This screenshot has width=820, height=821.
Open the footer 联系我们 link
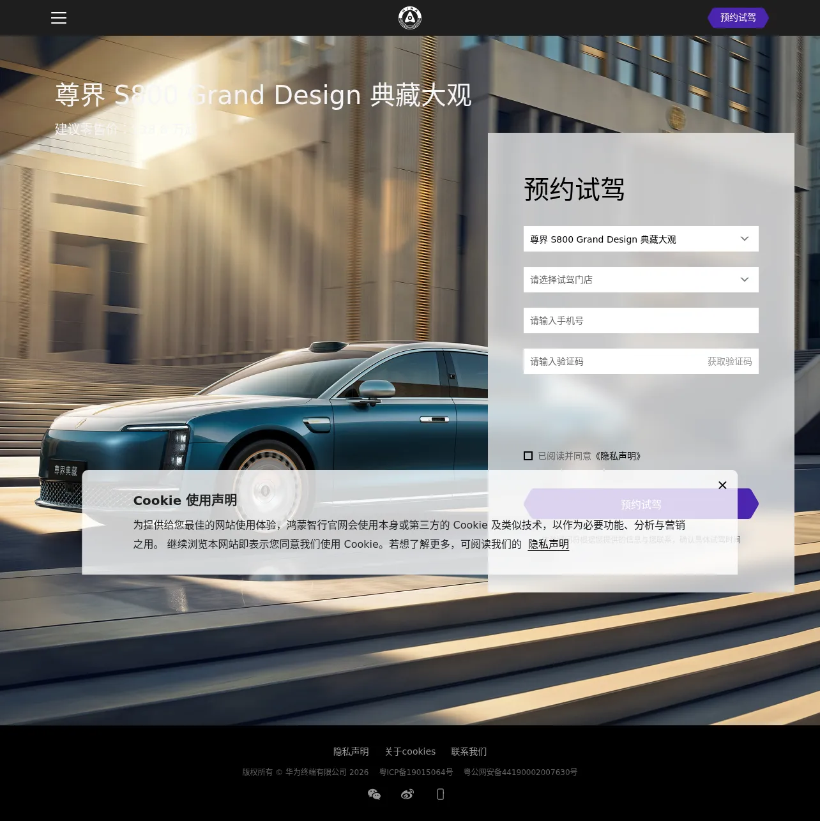469,751
